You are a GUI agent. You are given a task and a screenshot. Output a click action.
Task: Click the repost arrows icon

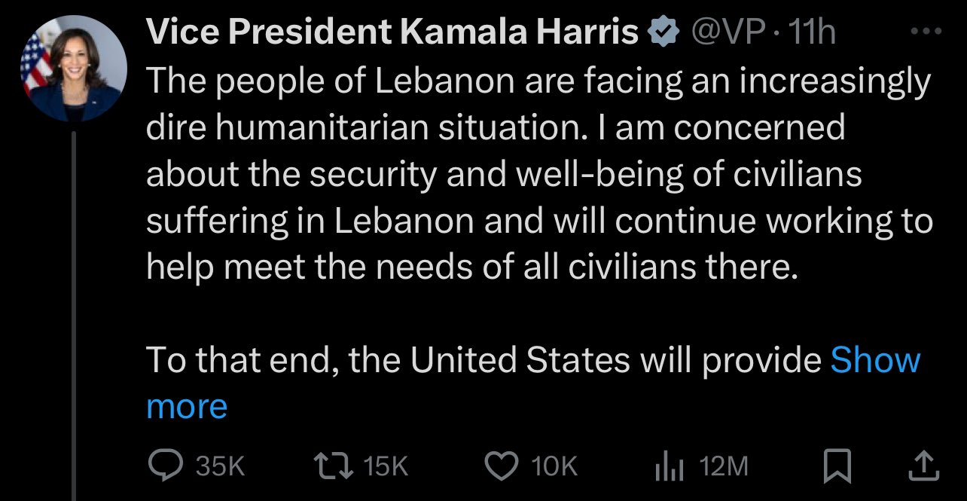[x=333, y=466]
